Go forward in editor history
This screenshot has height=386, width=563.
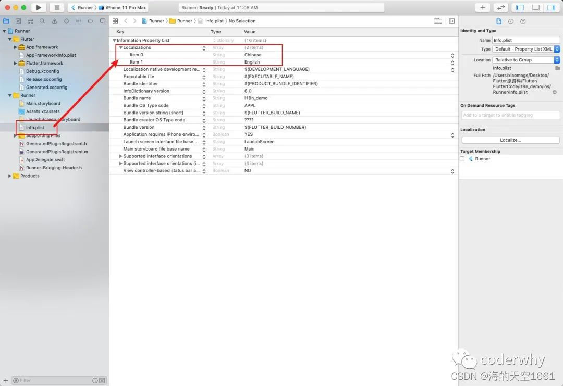click(x=134, y=21)
